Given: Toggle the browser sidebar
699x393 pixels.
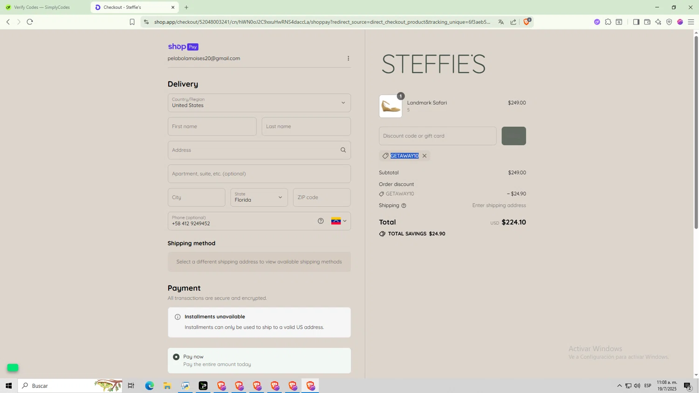Looking at the screenshot, I should click(x=636, y=22).
